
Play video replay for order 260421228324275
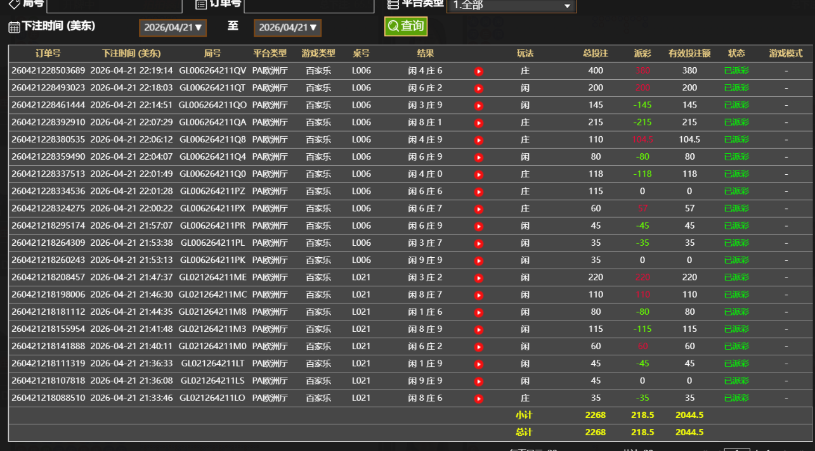pyautogui.click(x=479, y=208)
